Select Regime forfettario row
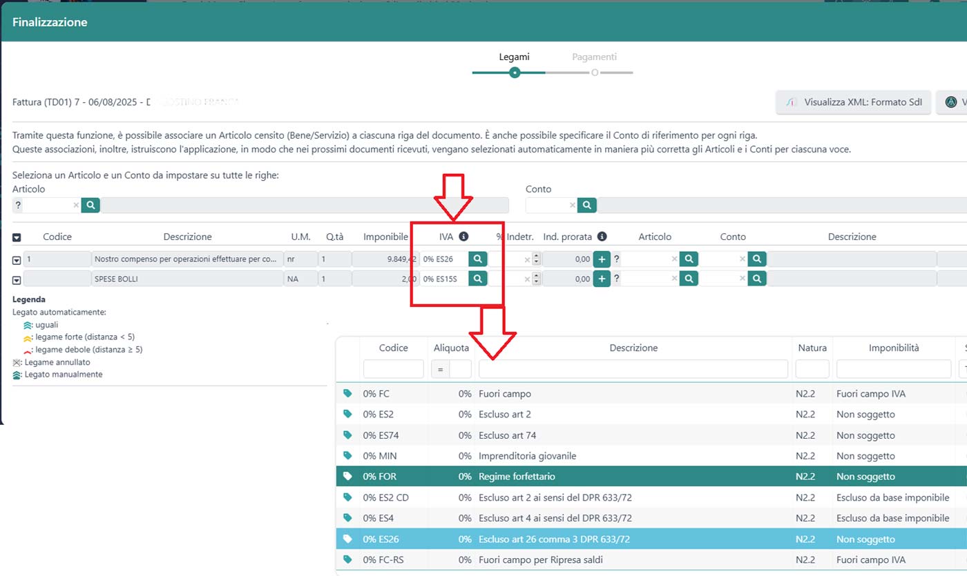This screenshot has width=967, height=576. (x=517, y=477)
